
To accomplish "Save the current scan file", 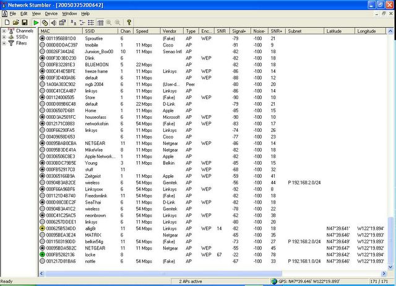I will tap(25, 22).
